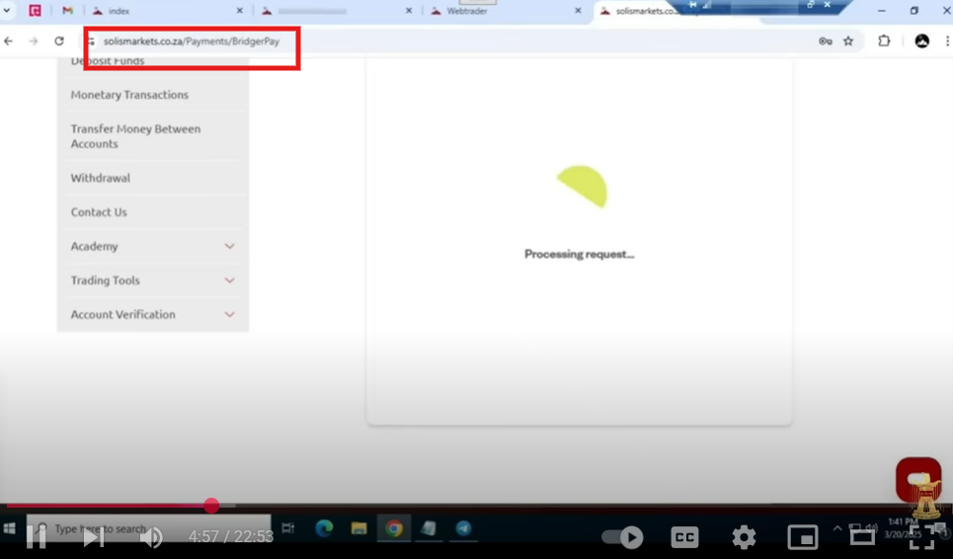Open File Explorer from taskbar
Screen dimensions: 953x559
358,528
